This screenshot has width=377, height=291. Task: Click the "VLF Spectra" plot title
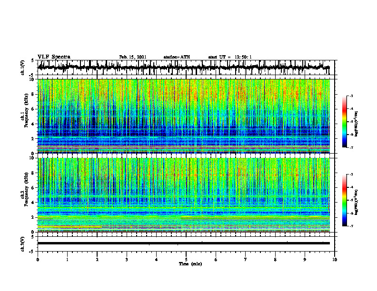click(54, 57)
